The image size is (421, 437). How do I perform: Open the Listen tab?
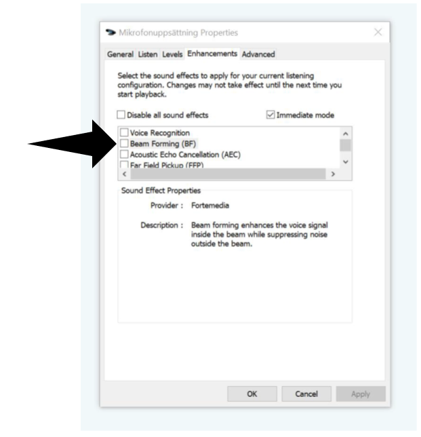point(148,54)
